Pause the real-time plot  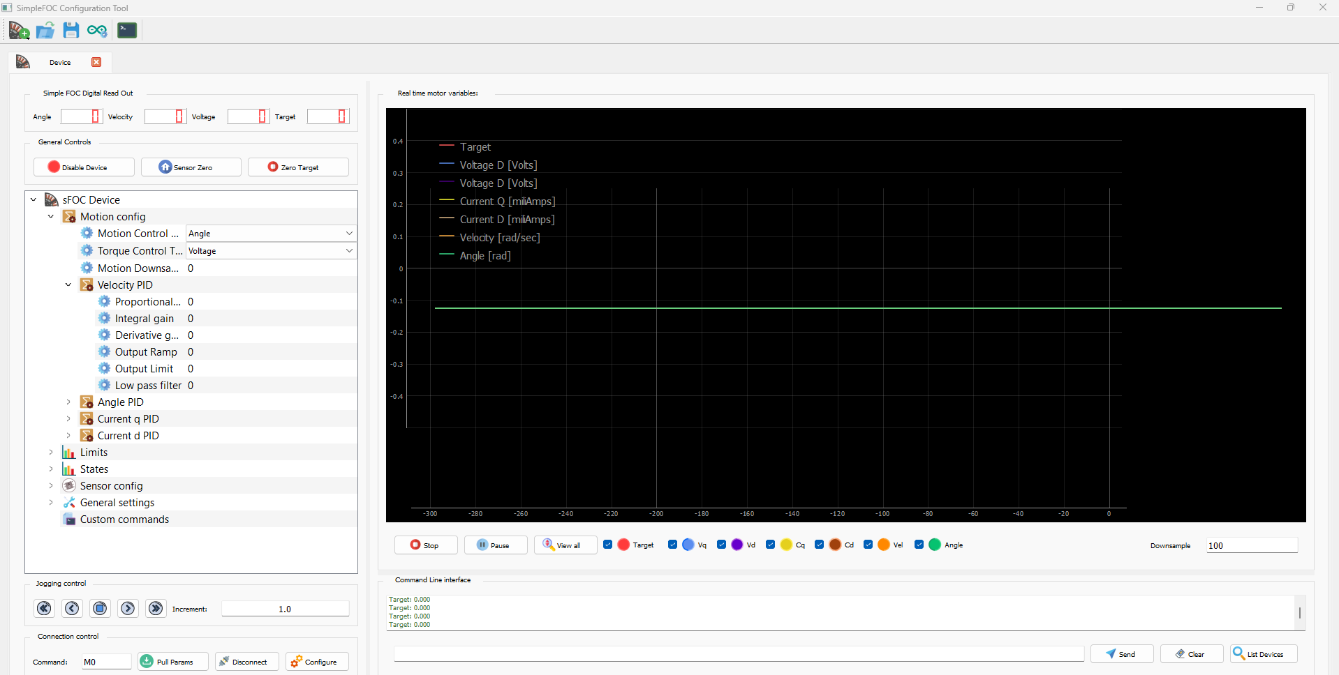coord(496,545)
